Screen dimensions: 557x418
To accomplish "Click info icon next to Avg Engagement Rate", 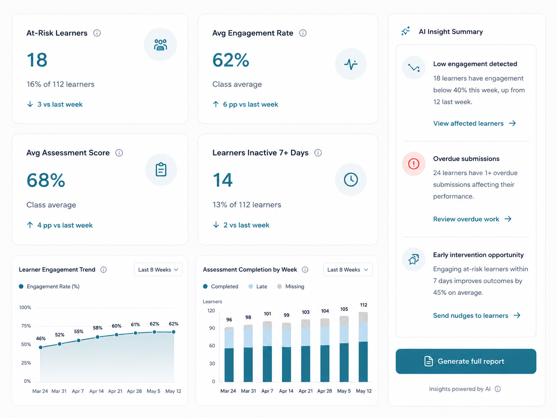I will click(303, 33).
